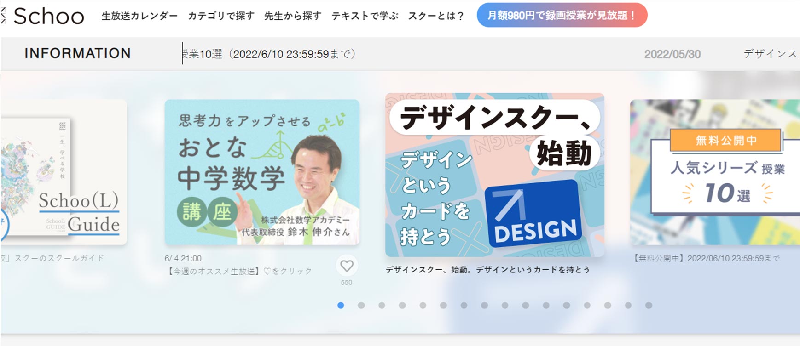Open テキストで学ぶ section

click(365, 16)
